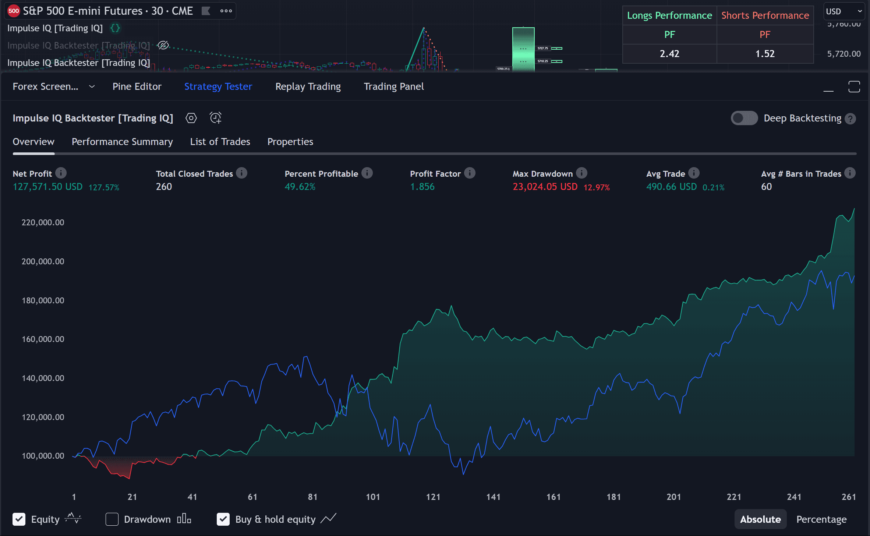Select Absolute display mode
Viewport: 870px width, 536px height.
[x=760, y=519]
